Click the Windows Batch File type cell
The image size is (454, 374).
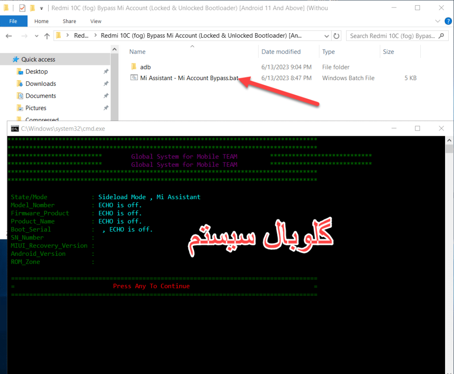click(x=348, y=78)
